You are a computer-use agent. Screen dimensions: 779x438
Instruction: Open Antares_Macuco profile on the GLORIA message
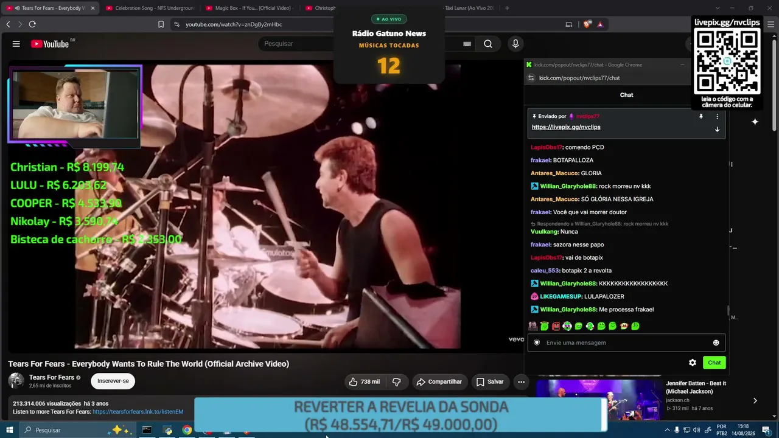(x=554, y=173)
